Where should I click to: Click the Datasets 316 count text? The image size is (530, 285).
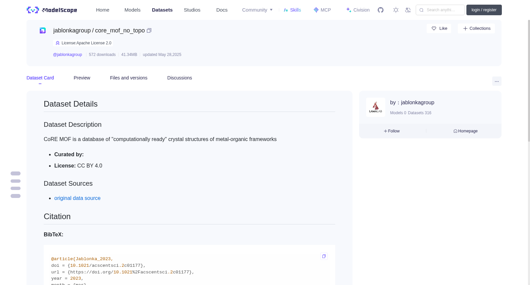[x=420, y=113]
